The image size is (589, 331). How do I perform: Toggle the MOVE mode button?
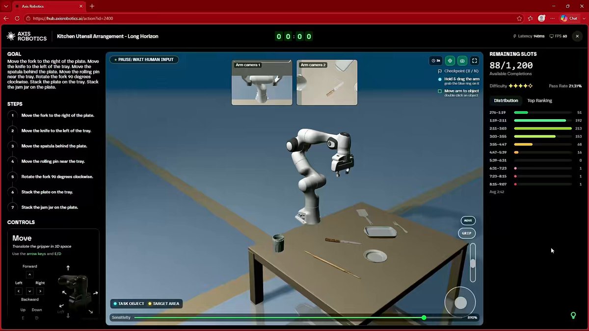[468, 221]
